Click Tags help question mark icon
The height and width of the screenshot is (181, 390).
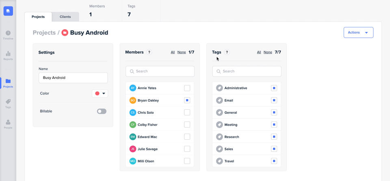[x=227, y=52]
